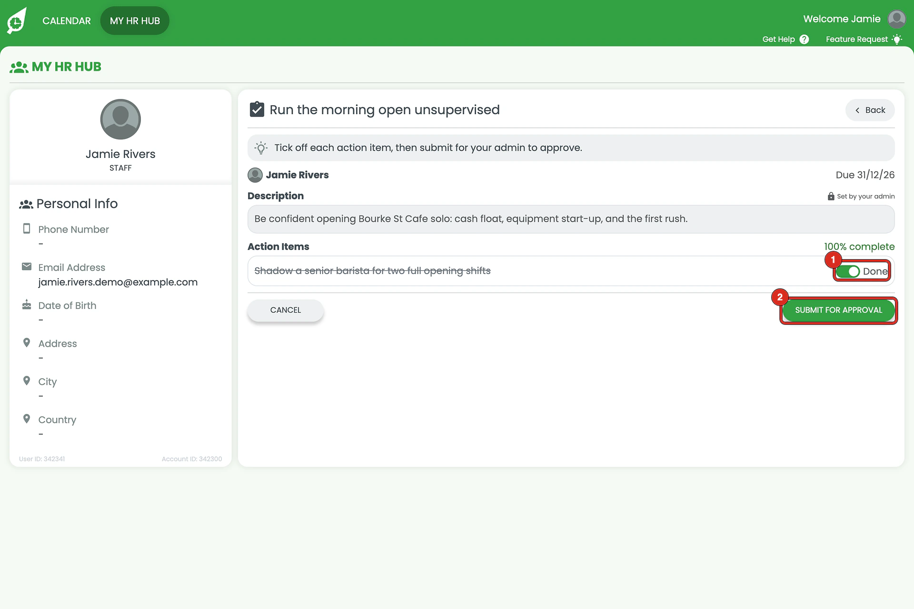Viewport: 914px width, 609px height.
Task: Click the Account ID: 342300 text
Action: point(192,459)
